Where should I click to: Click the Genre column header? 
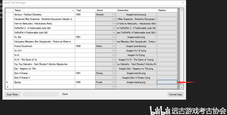(105, 10)
